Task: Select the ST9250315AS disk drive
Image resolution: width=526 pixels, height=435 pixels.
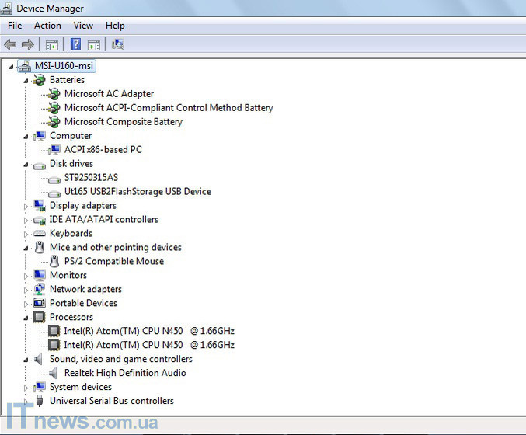Action: 91,178
